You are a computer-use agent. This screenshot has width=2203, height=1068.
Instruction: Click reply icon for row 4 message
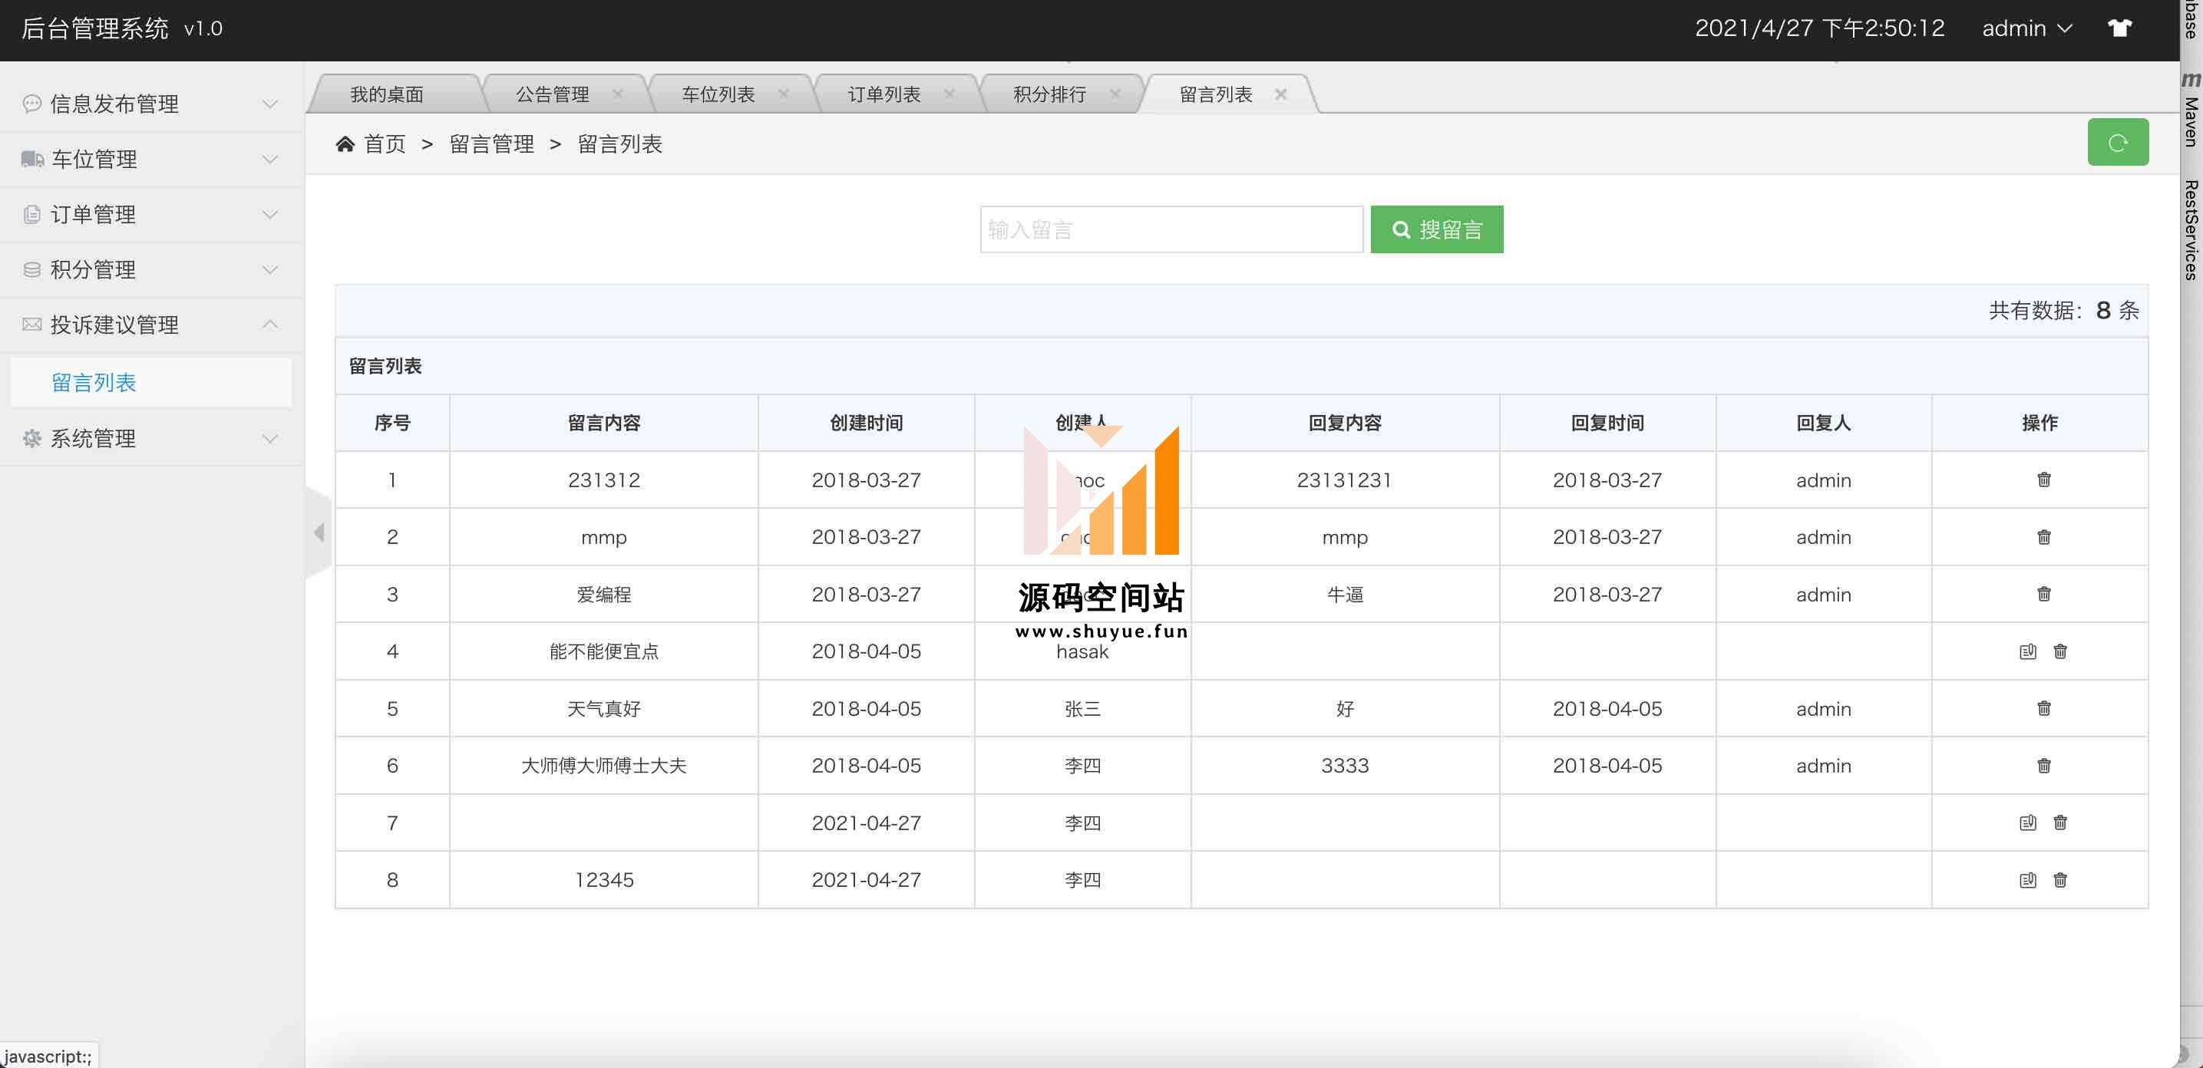coord(2026,651)
